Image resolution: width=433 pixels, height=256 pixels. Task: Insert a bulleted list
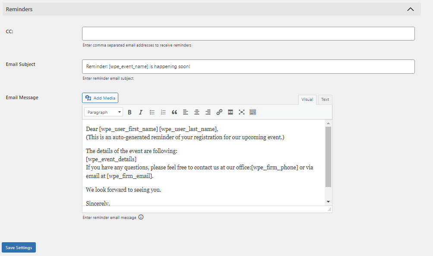[152, 112]
